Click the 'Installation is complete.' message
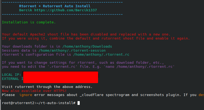The height and width of the screenshot is (110, 204). (29, 22)
